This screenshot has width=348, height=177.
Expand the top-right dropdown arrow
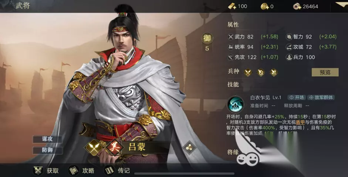[x=341, y=5]
